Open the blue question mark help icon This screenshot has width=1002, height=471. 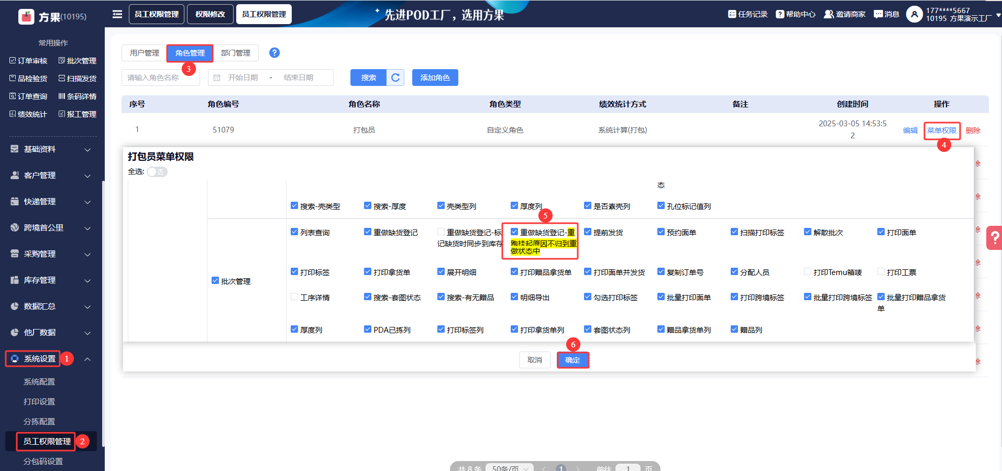pyautogui.click(x=274, y=53)
